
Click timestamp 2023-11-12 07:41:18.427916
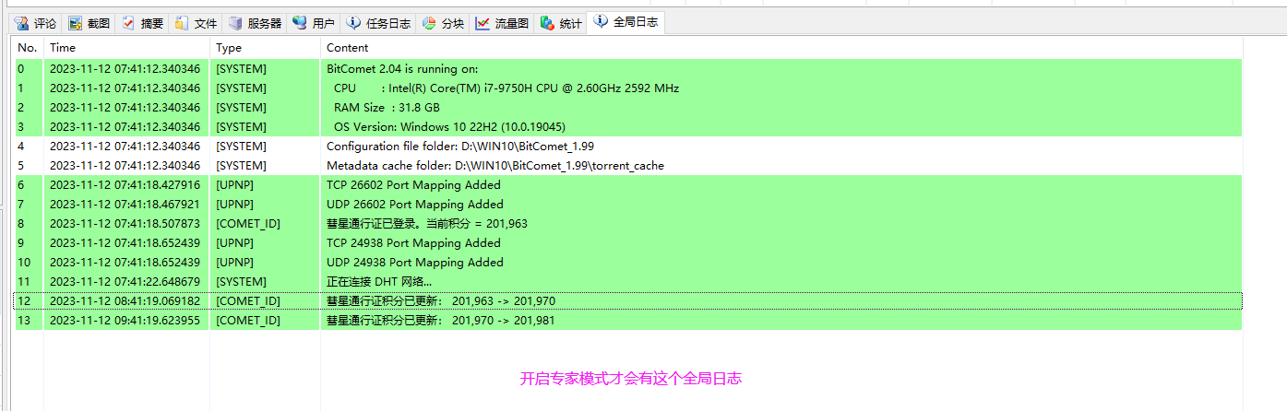coord(125,185)
